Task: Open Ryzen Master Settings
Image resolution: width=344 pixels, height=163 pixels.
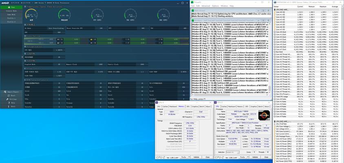Action: click(x=11, y=99)
